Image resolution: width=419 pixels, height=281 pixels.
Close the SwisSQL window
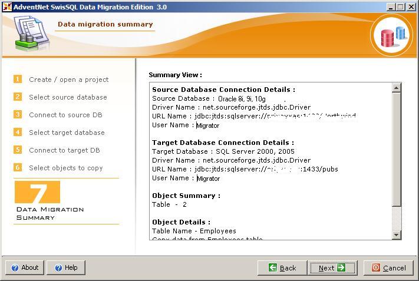tap(411, 6)
